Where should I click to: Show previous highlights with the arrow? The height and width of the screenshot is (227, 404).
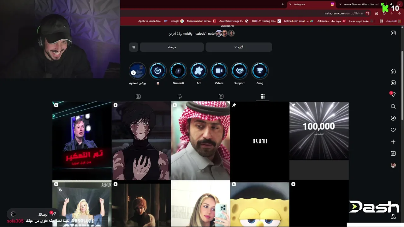(x=133, y=73)
